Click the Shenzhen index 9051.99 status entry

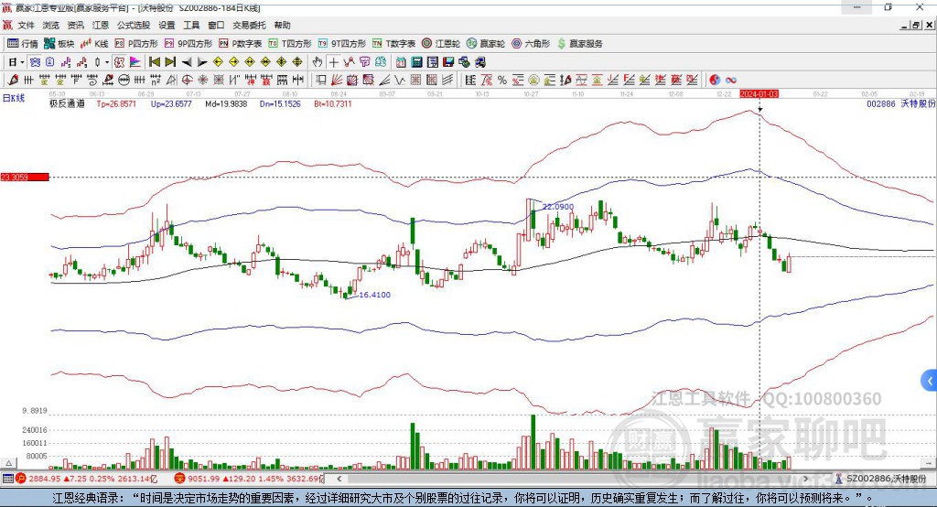click(249, 479)
